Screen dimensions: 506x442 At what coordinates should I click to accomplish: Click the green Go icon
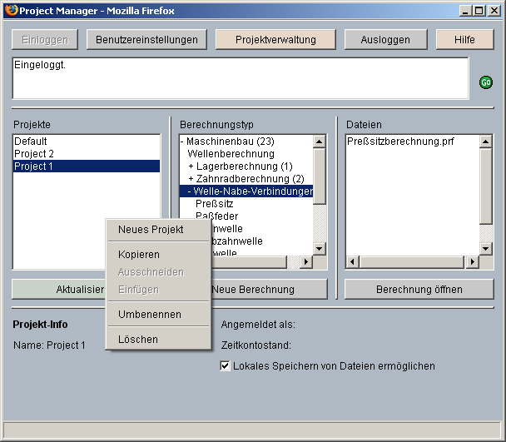coord(485,82)
